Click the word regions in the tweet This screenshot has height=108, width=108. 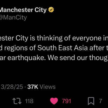16,48
